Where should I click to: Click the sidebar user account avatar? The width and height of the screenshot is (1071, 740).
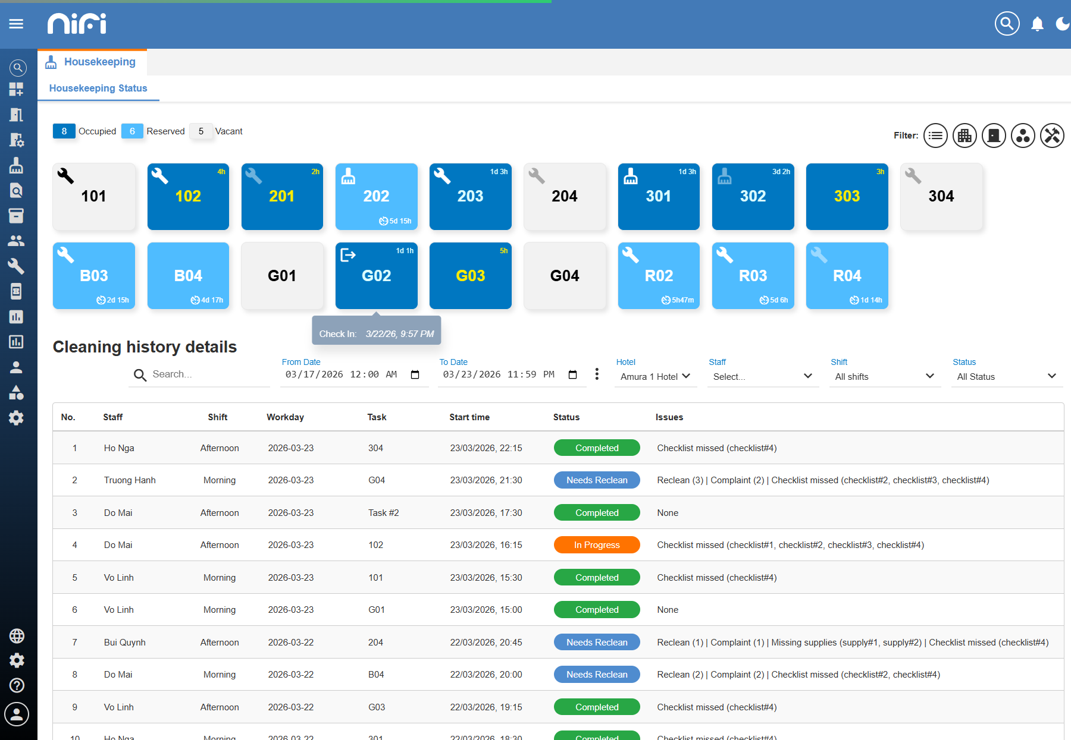17,714
